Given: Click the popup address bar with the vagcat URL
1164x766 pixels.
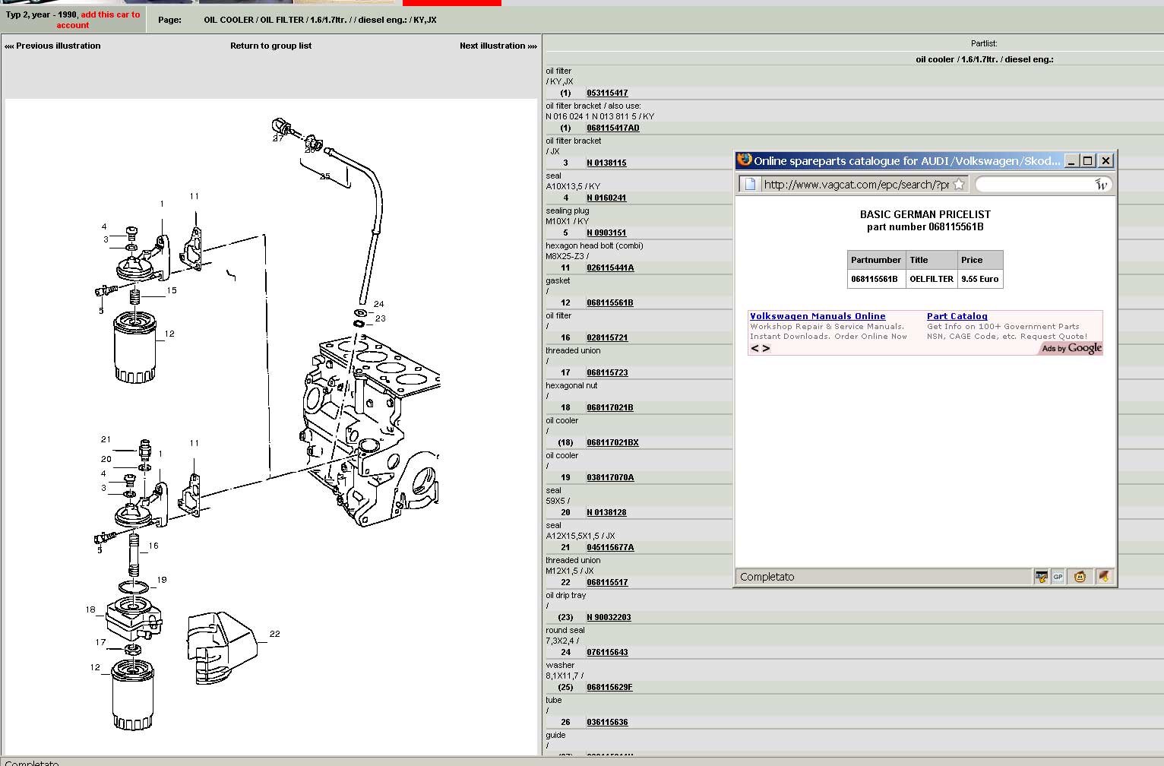Looking at the screenshot, I should (x=855, y=184).
